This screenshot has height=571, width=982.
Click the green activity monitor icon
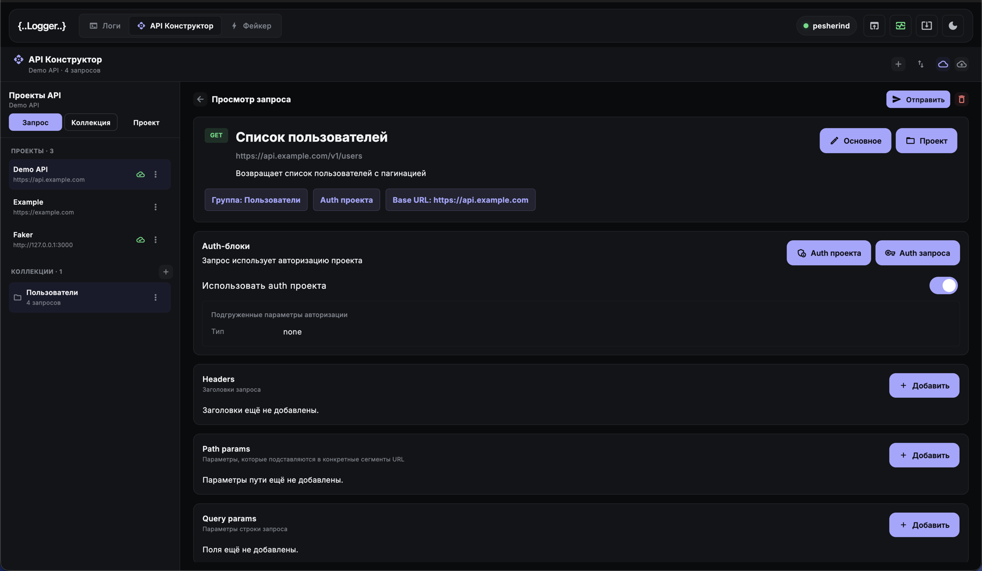tap(901, 26)
